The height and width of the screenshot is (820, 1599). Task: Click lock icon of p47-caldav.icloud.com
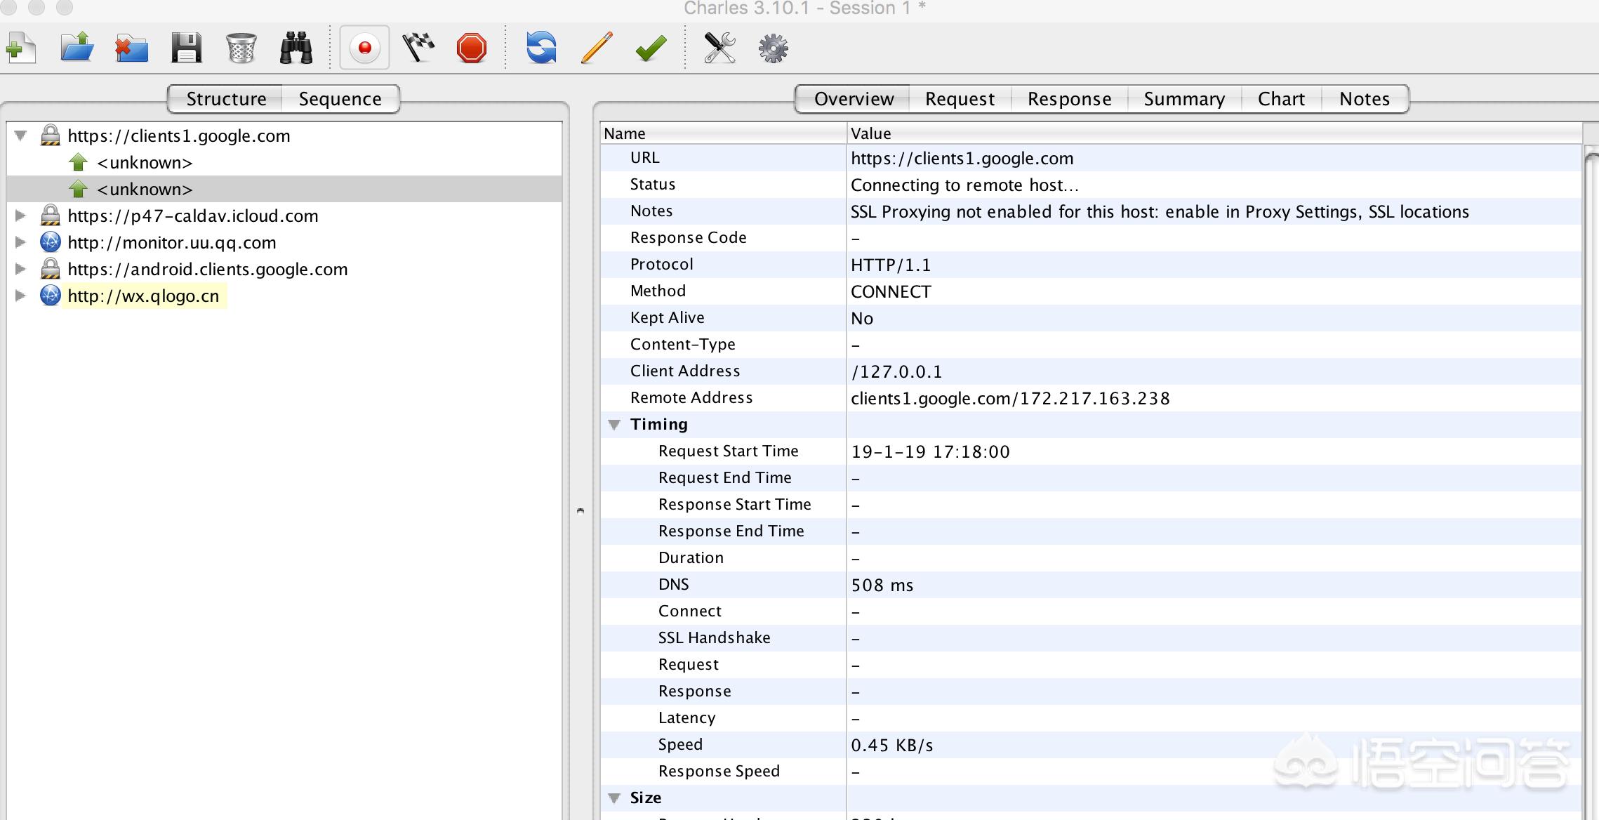pos(50,215)
